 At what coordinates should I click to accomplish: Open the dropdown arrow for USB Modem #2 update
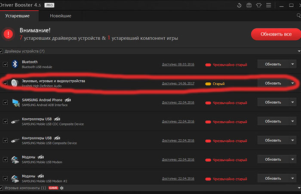click(292, 178)
